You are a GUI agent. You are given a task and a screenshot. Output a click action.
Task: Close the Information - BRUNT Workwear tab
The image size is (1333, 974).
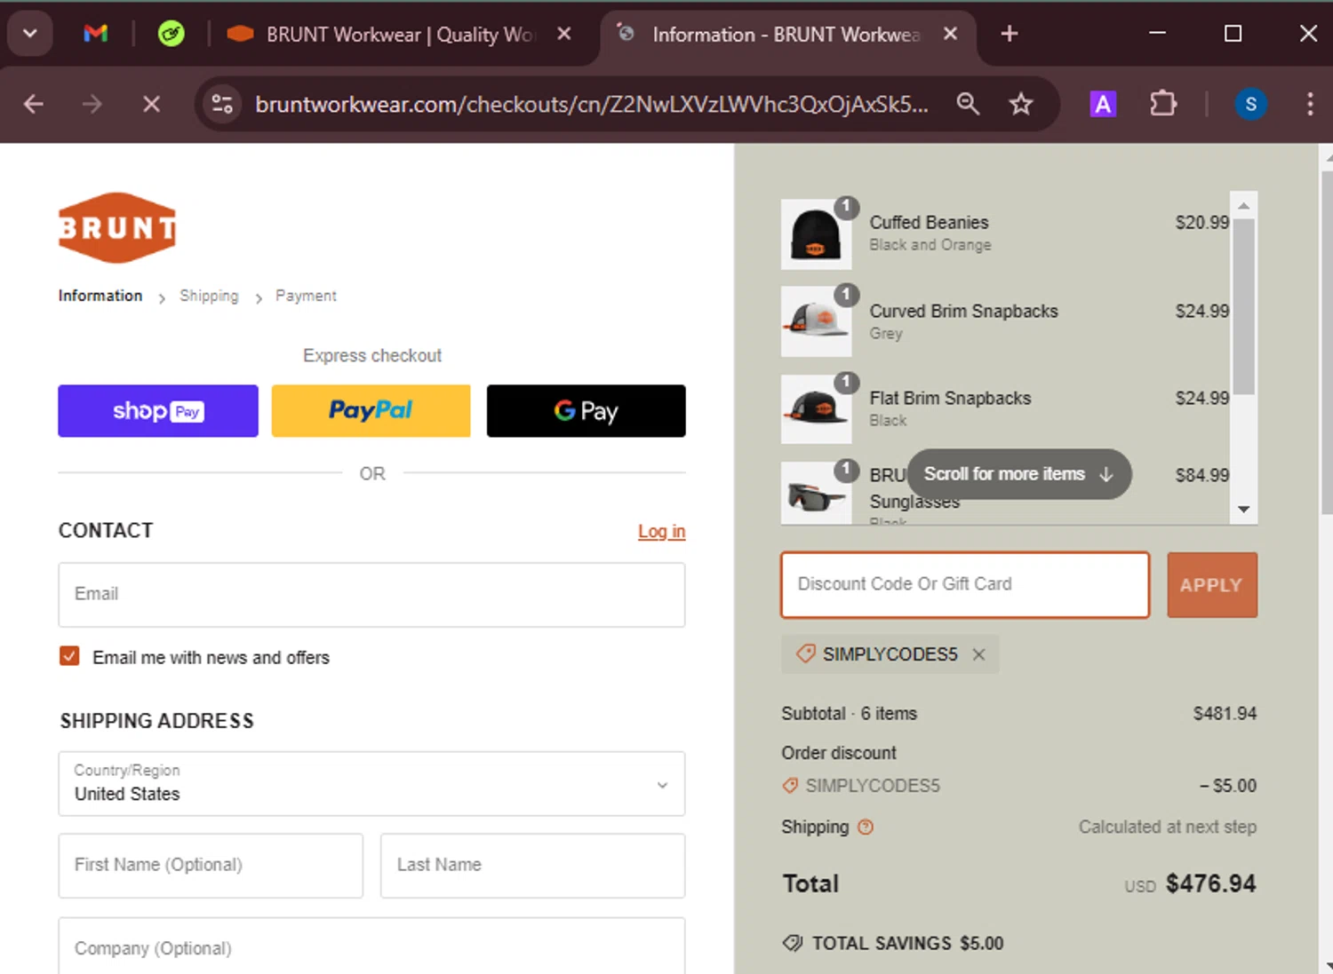click(950, 34)
